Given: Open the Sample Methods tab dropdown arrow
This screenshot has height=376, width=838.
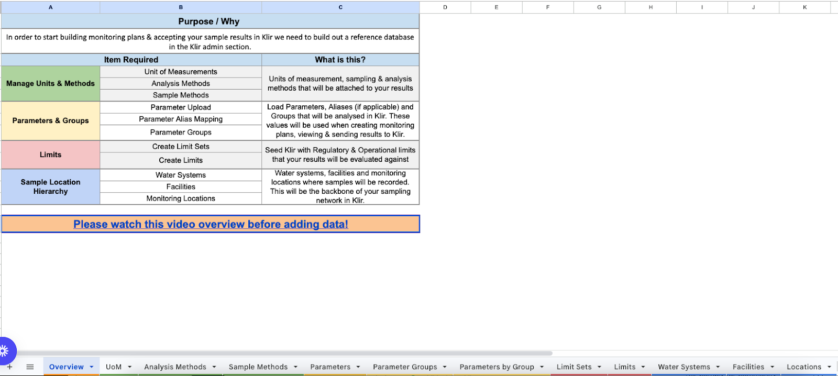Looking at the screenshot, I should 295,367.
